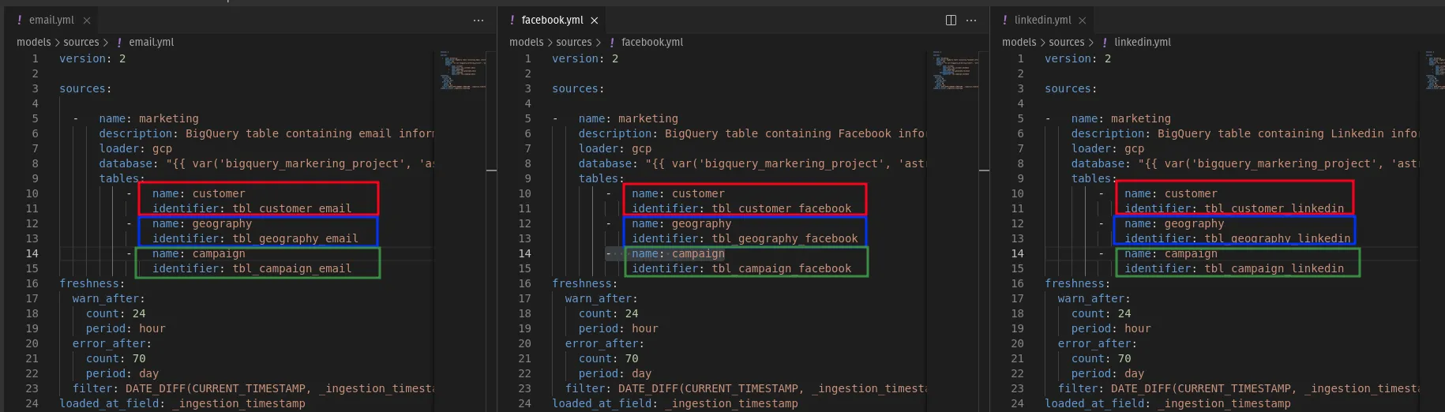Click 'description' line containing Facebook info
The width and height of the screenshot is (1445, 412).
[753, 134]
